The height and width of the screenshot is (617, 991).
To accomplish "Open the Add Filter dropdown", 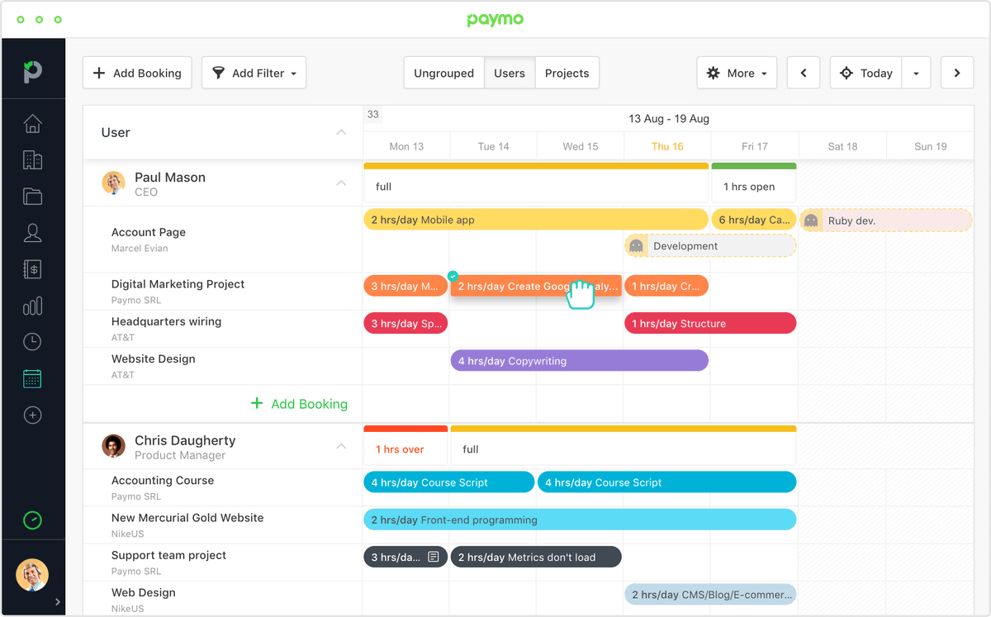I will [254, 73].
